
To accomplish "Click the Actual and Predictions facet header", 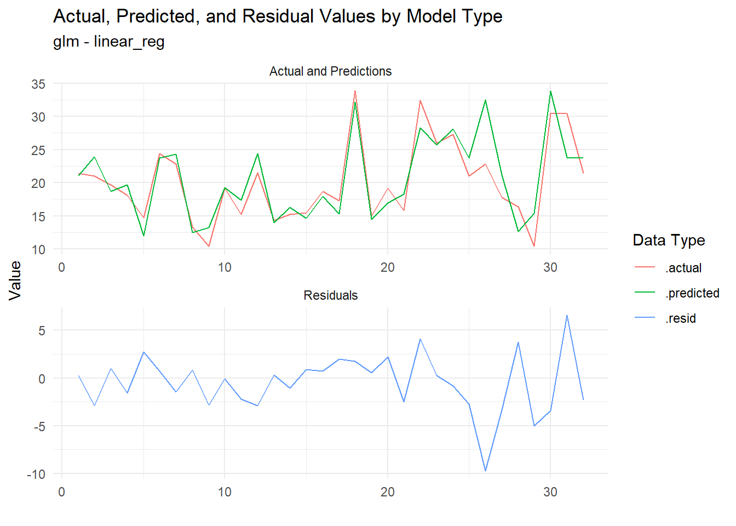I will pos(330,71).
